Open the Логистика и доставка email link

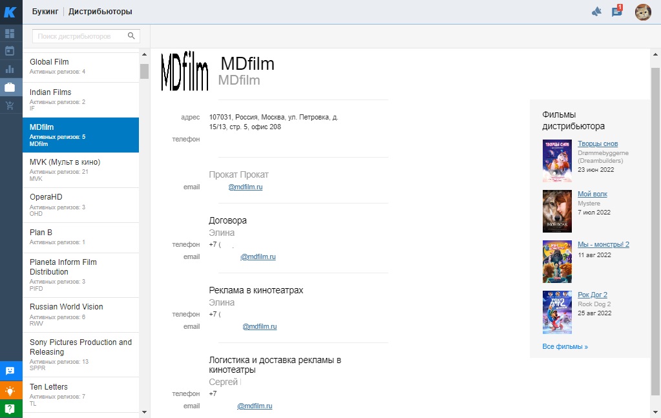[x=255, y=406]
